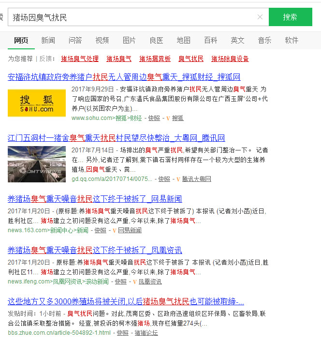Open 快照 for the gd.qq.com result
321x342 pixels.
164,179
